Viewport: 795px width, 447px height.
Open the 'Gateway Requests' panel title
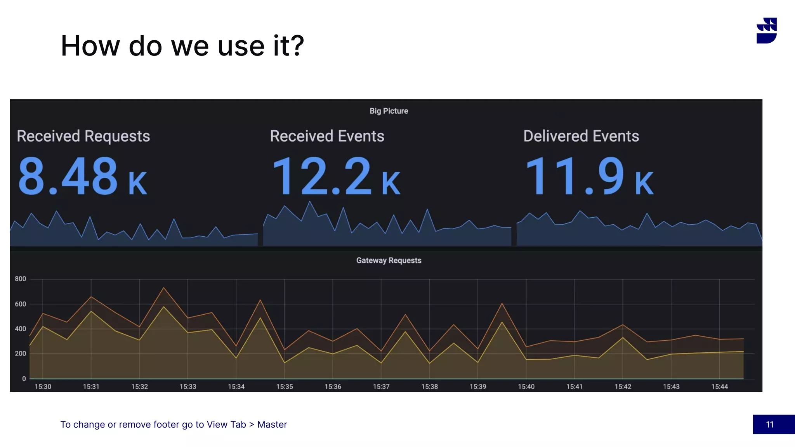tap(389, 260)
